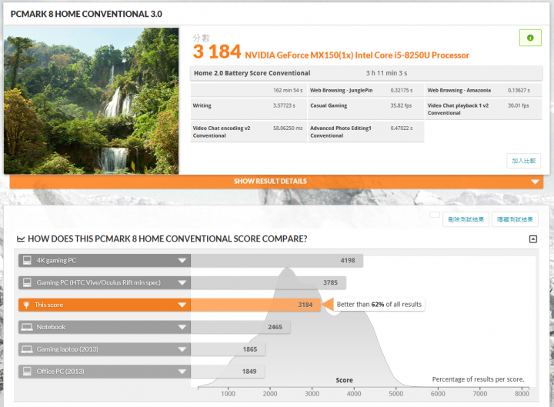Expand the Gaming laptop (2013) dropdown
554x407 pixels.
click(182, 350)
